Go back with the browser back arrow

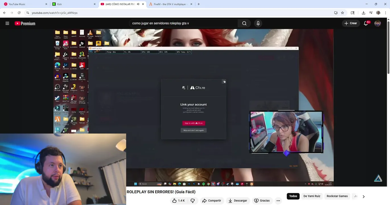tap(5, 13)
